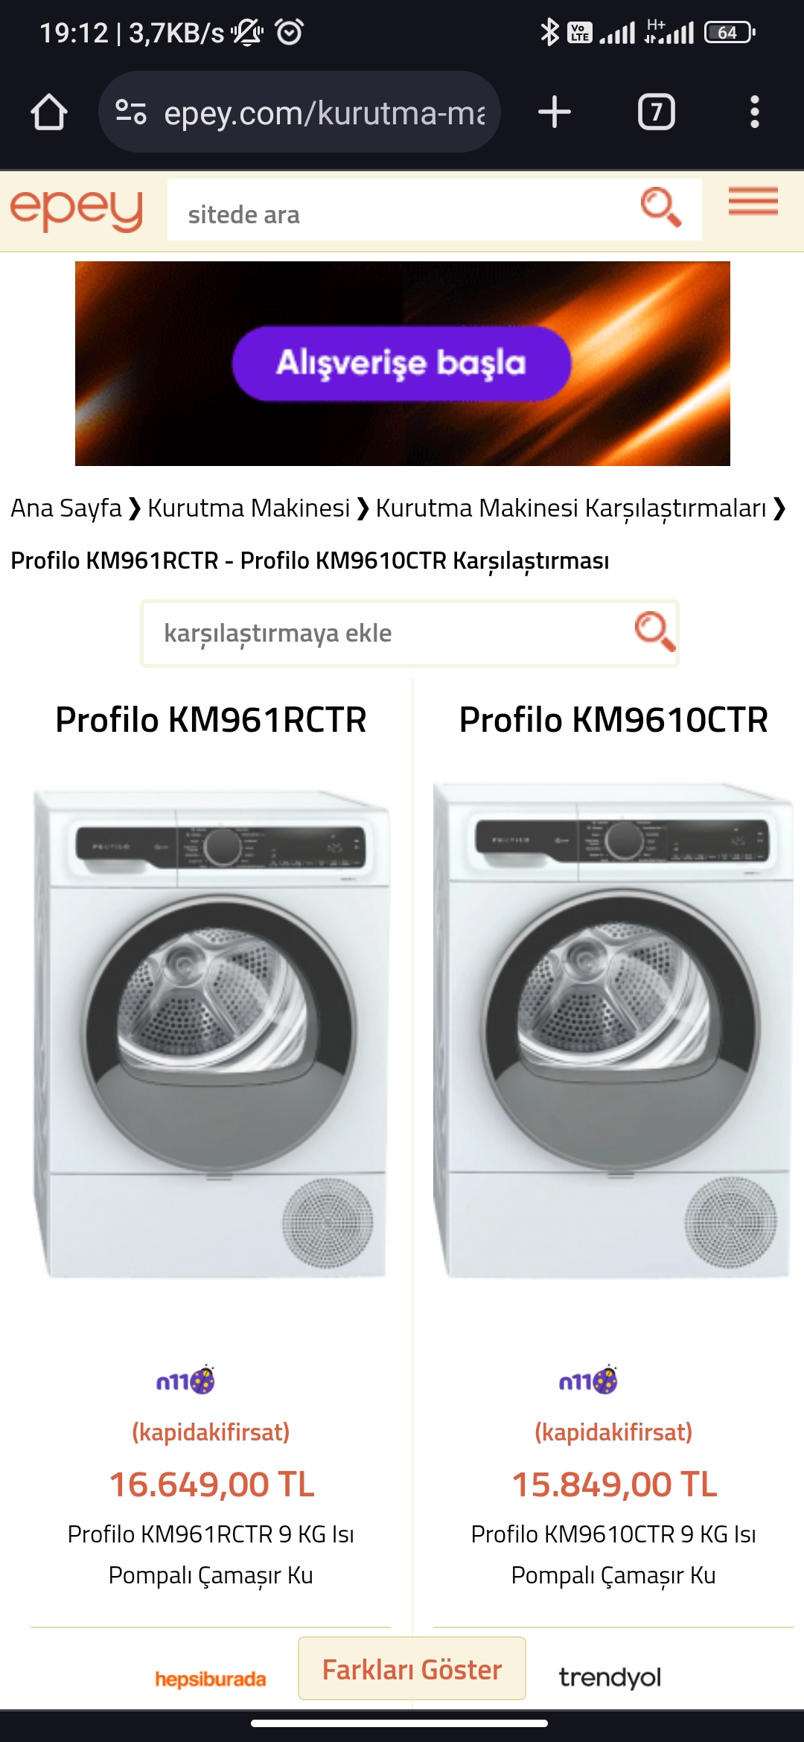Open the epey hamburger menu
The height and width of the screenshot is (1742, 804).
pyautogui.click(x=753, y=202)
